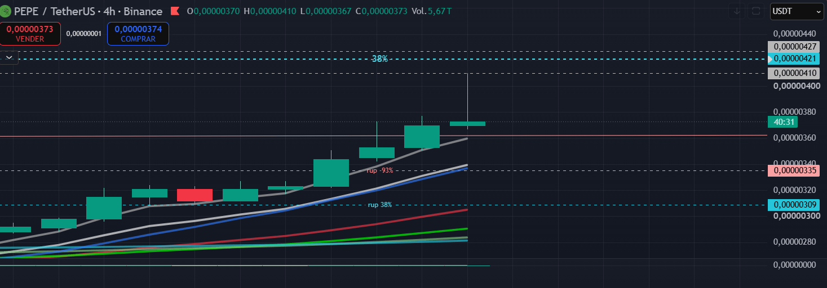
Task: Click the cyan 0,00000421 price label
Action: [793, 58]
